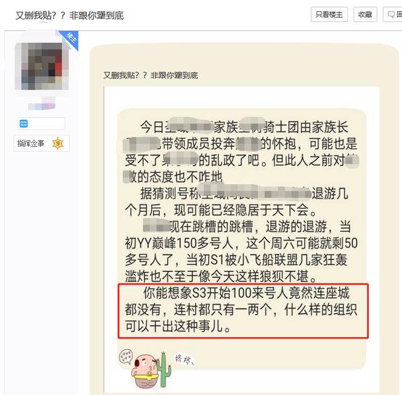The image size is (402, 395).
Task: Click the 指挥佥事 rank title
Action: coord(31,143)
